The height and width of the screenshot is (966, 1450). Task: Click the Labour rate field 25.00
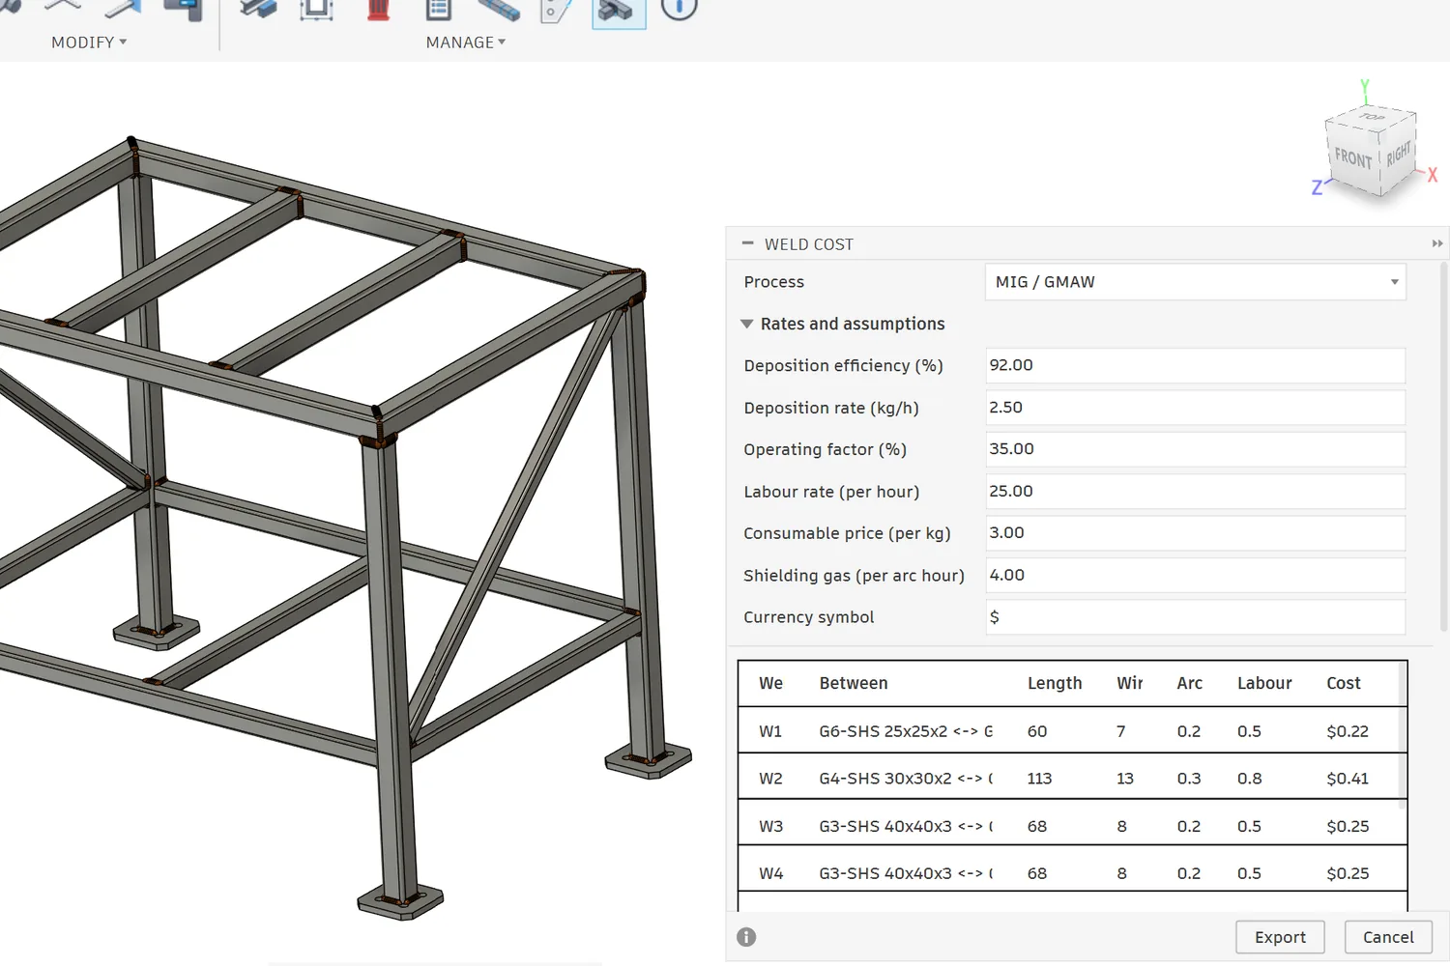(x=1195, y=492)
